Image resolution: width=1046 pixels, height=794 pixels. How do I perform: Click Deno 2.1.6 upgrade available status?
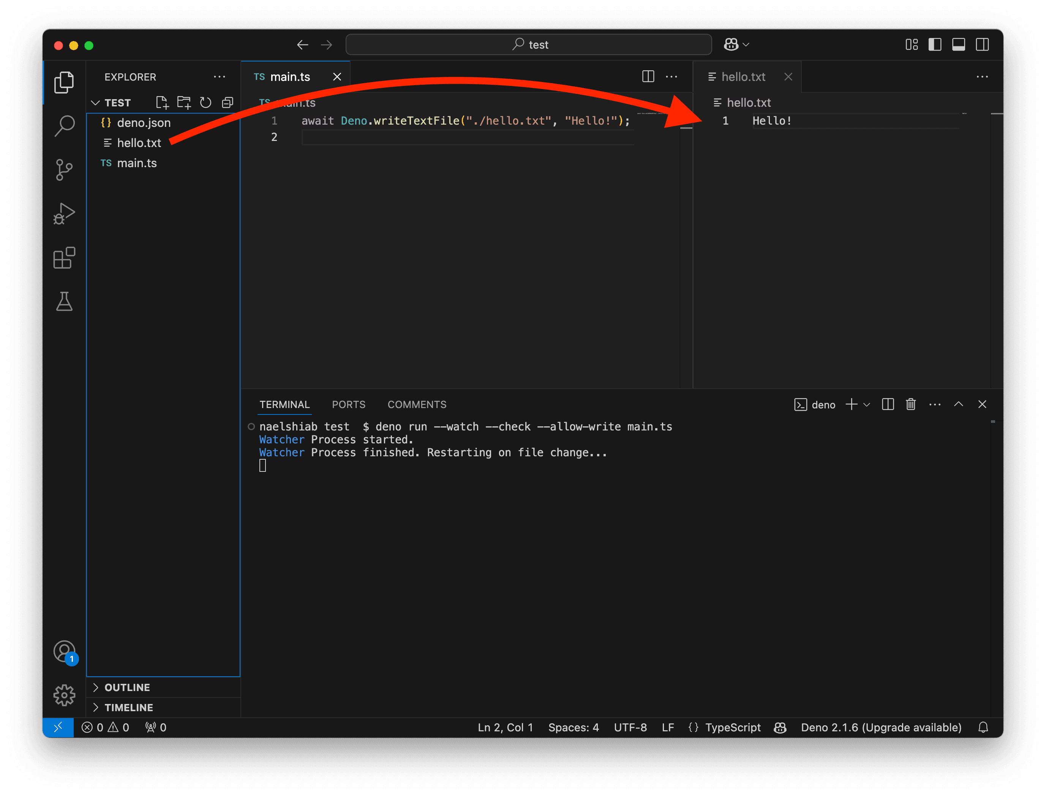pos(881,727)
